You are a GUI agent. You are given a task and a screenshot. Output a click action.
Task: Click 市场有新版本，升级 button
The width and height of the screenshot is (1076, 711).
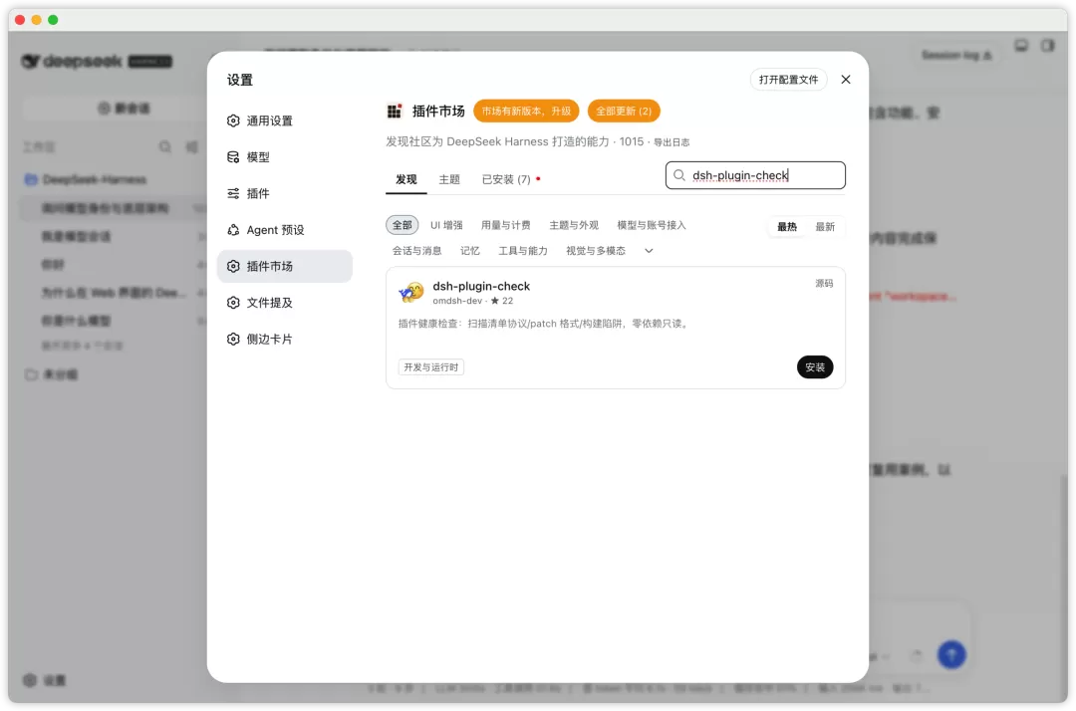click(526, 112)
